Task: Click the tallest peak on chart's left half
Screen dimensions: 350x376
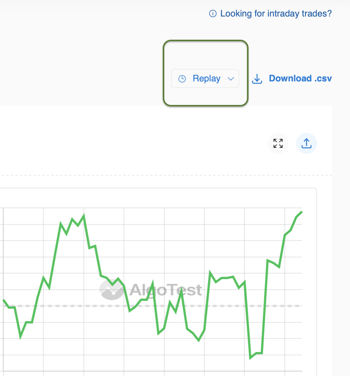Action: 84,215
